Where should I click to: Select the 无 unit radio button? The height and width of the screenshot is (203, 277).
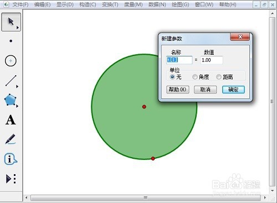pos(172,77)
